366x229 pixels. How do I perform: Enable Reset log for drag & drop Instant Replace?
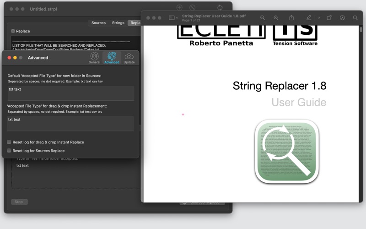click(9, 142)
